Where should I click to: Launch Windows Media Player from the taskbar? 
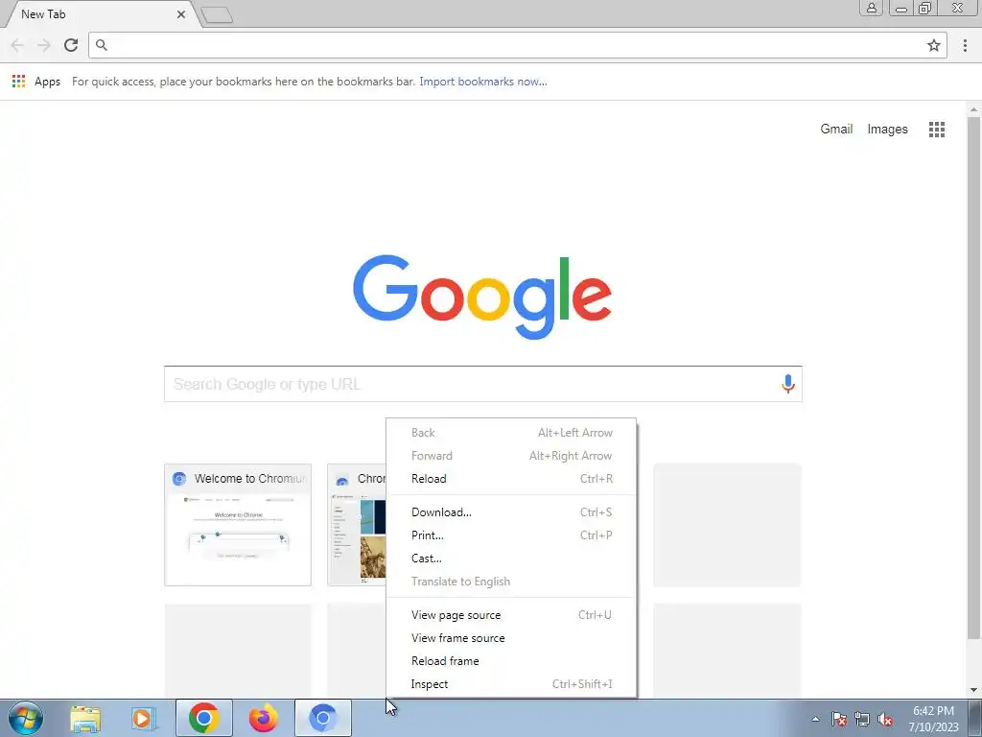point(144,718)
